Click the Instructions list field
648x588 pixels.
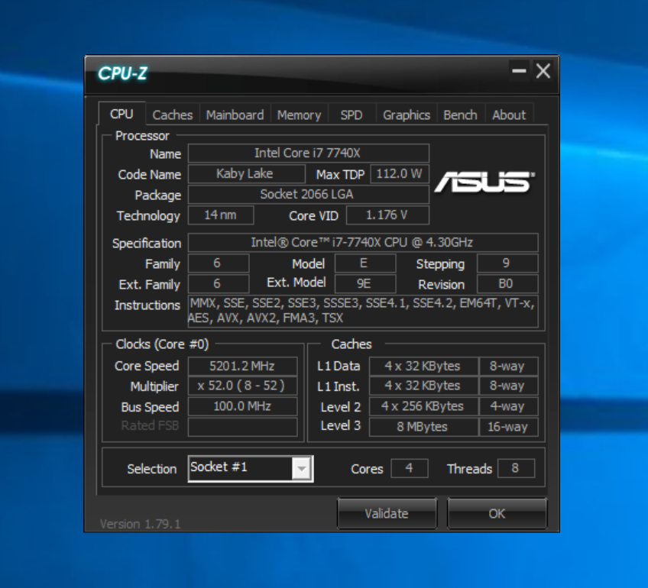click(363, 311)
